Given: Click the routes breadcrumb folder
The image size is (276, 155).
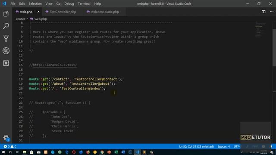Looking at the screenshot, I should click(x=21, y=19).
